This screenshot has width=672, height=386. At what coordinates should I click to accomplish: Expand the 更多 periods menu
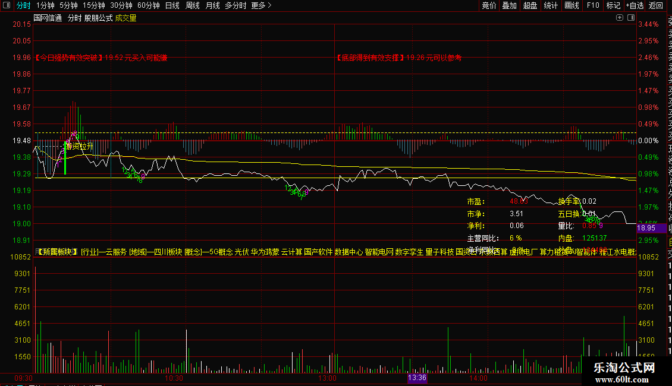coord(262,5)
